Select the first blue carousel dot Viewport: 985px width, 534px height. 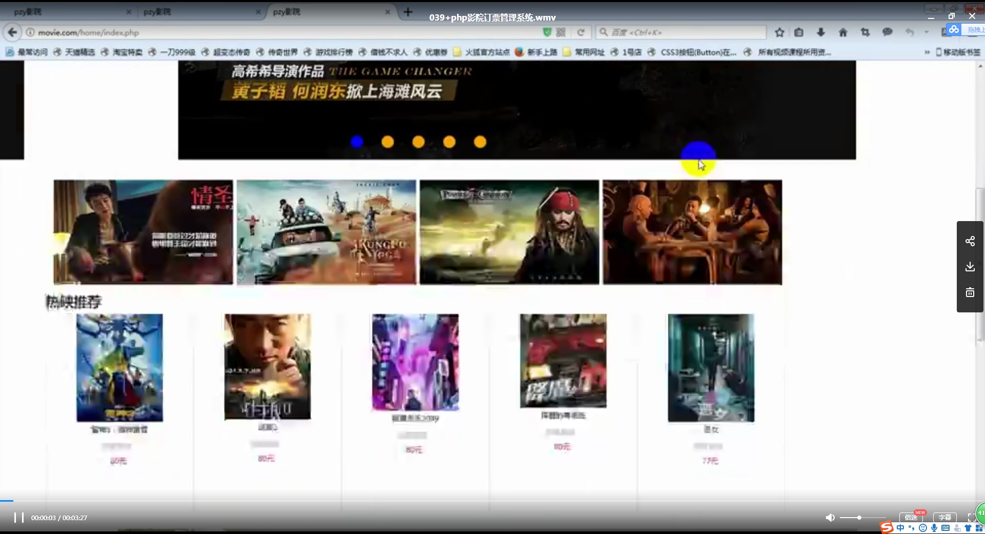click(x=357, y=142)
